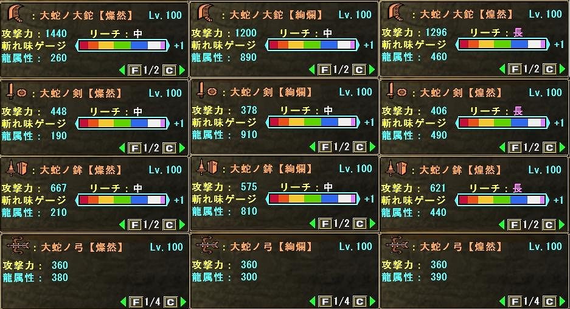Go to next page on 大蛇ノ大鉈【燦然】 panel
The width and height of the screenshot is (570, 309).
[x=182, y=70]
